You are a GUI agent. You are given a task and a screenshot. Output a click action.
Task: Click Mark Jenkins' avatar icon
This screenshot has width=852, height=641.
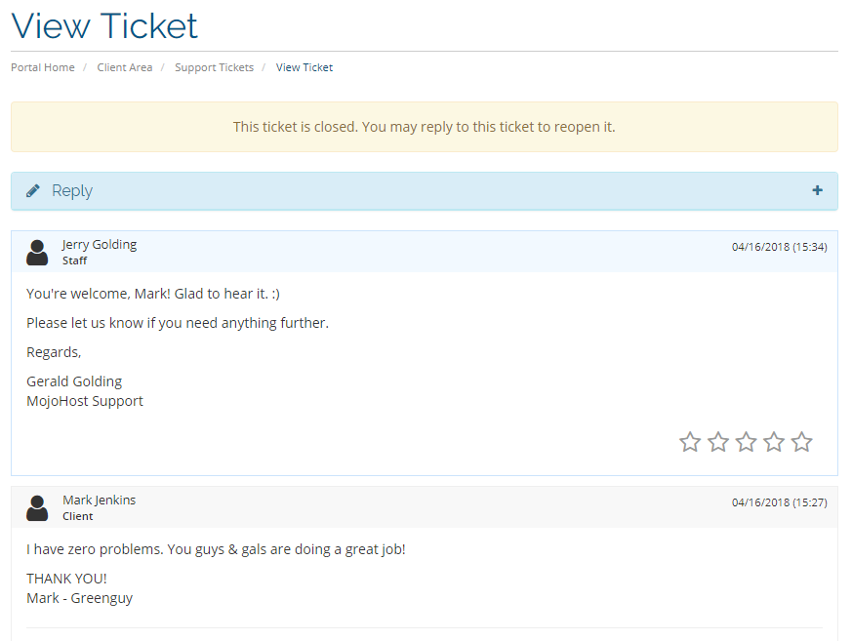click(x=37, y=508)
